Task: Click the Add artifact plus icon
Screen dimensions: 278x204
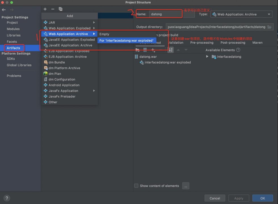Action: click(x=45, y=9)
